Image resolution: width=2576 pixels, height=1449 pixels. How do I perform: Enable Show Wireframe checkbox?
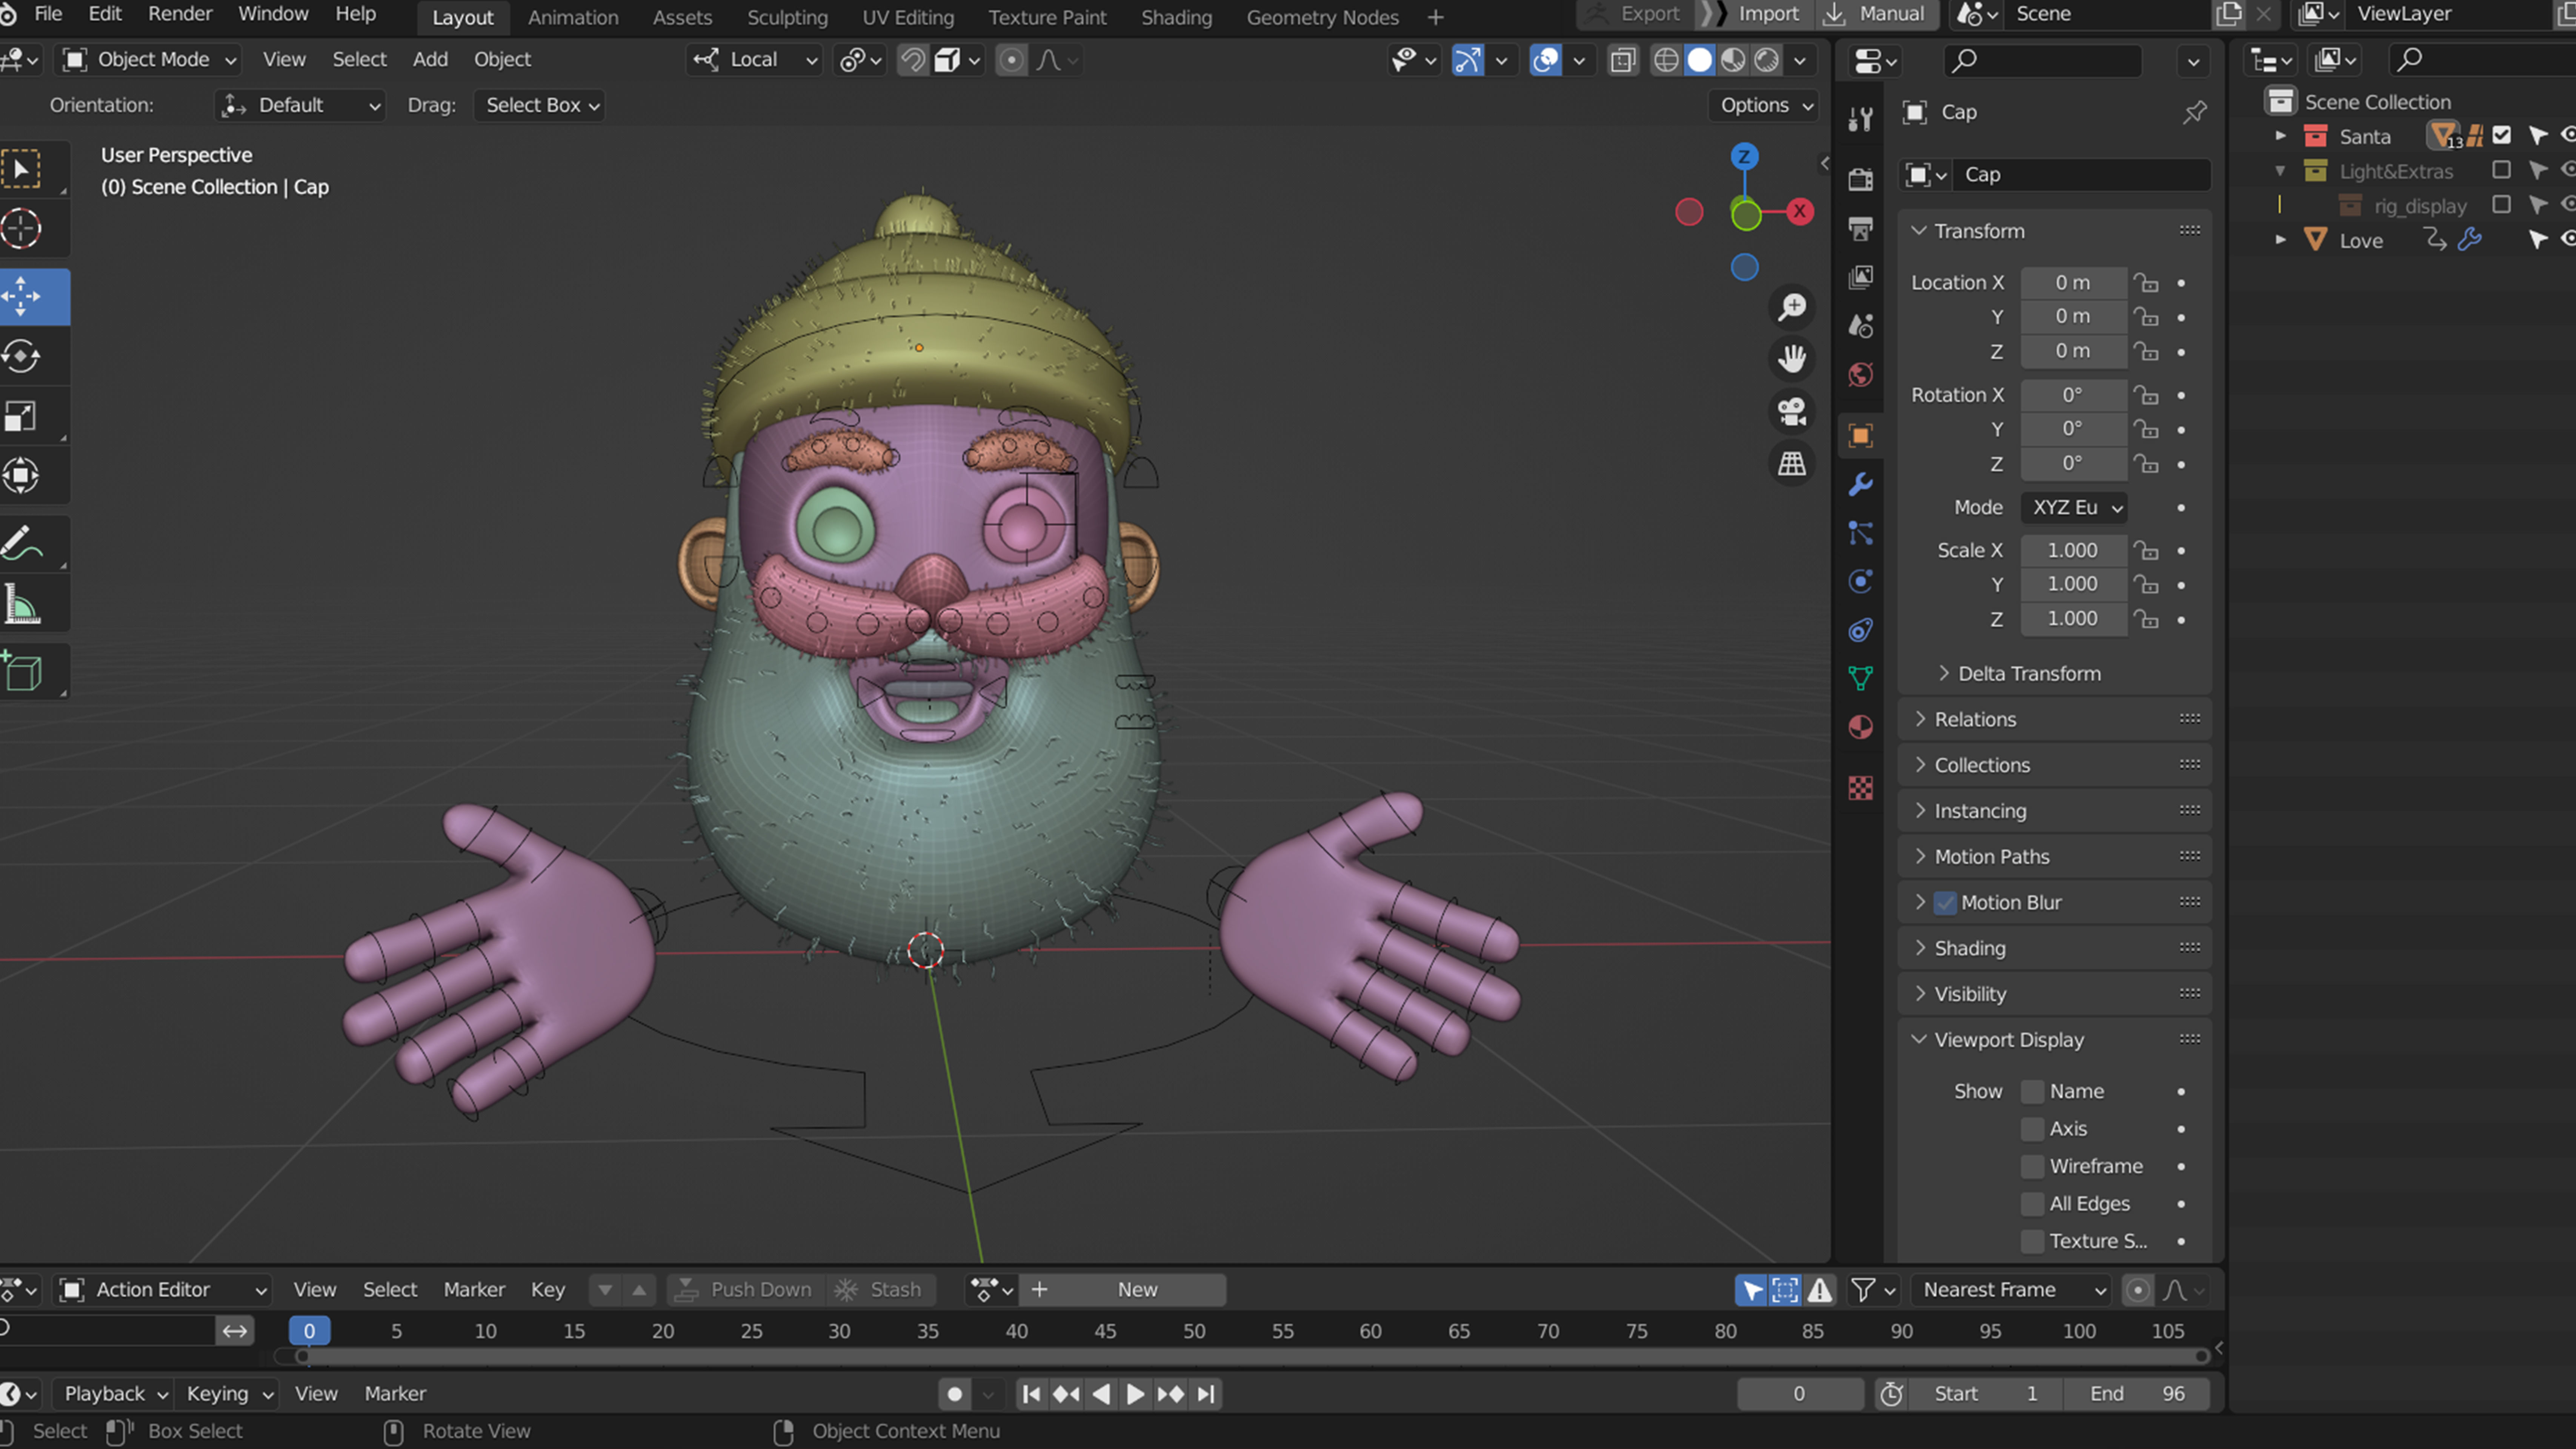(2032, 1167)
